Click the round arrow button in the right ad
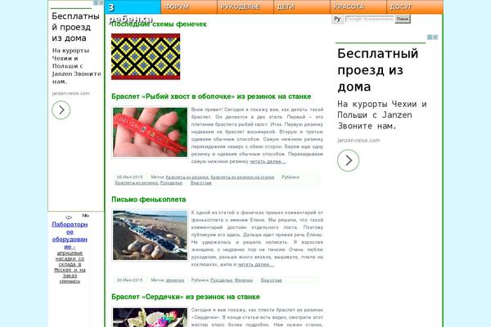This screenshot has width=491, height=327. [x=349, y=160]
